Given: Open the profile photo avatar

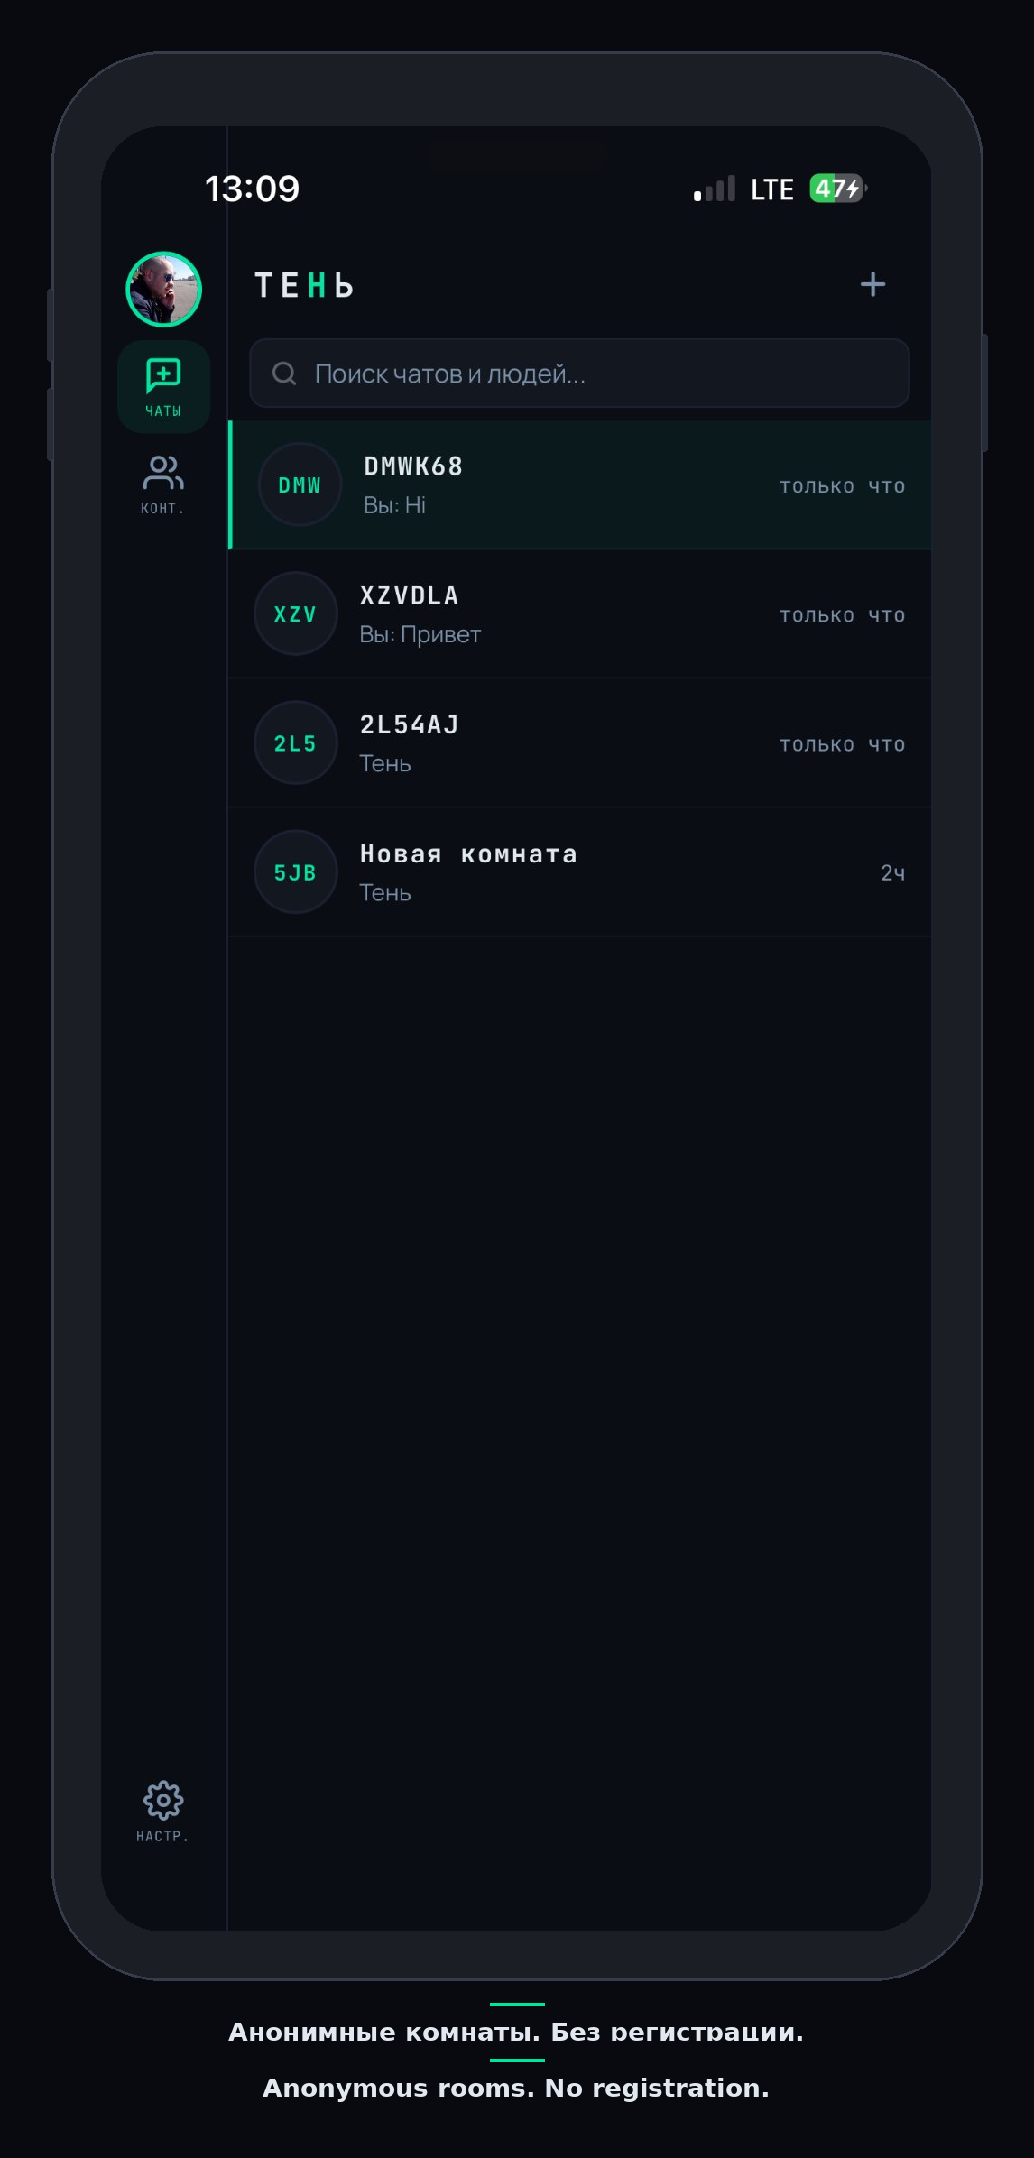Looking at the screenshot, I should pos(163,289).
